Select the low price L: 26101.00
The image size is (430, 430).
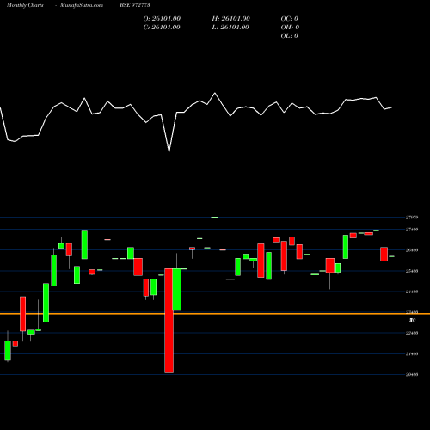(230, 28)
